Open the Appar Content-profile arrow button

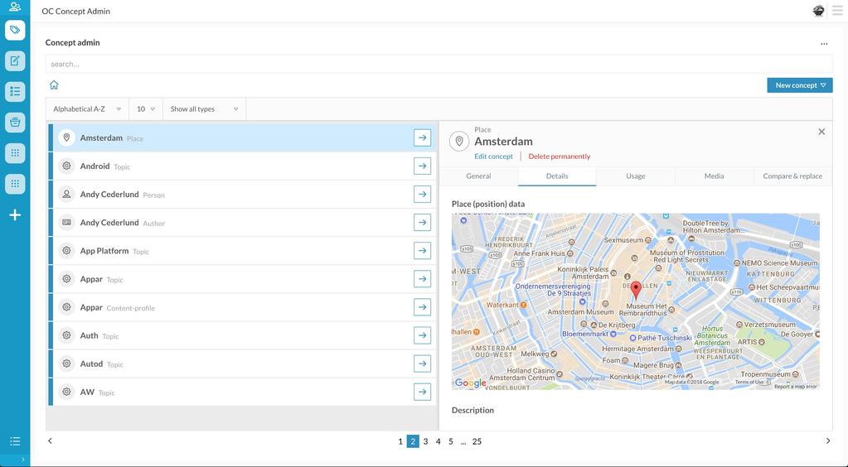tap(423, 307)
